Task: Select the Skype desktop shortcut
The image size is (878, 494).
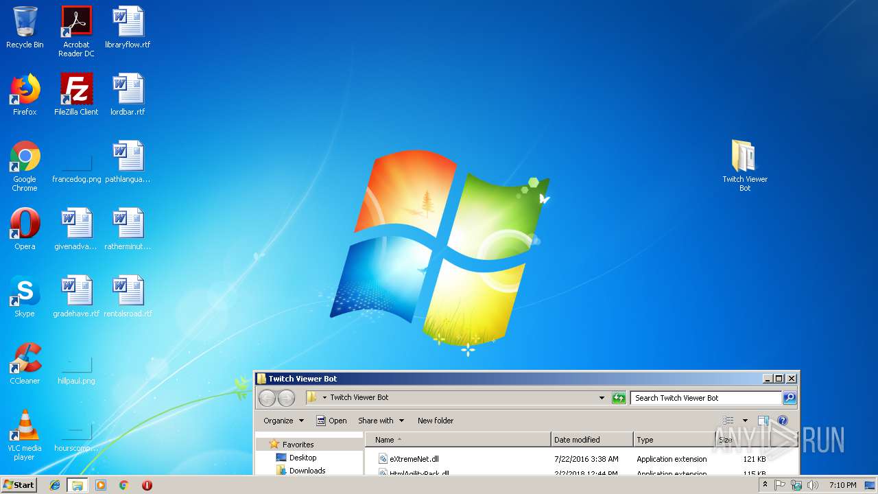Action: click(x=25, y=296)
